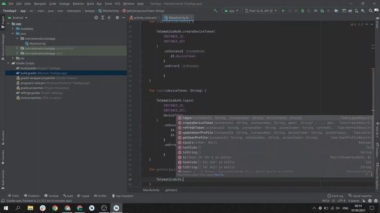Open the Windows notification center icon
The height and width of the screenshot is (213, 380).
coord(372,208)
